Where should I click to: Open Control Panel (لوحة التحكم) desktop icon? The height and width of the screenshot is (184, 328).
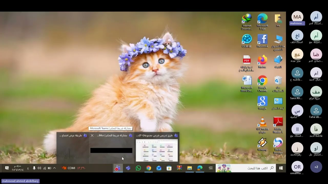tap(278, 103)
